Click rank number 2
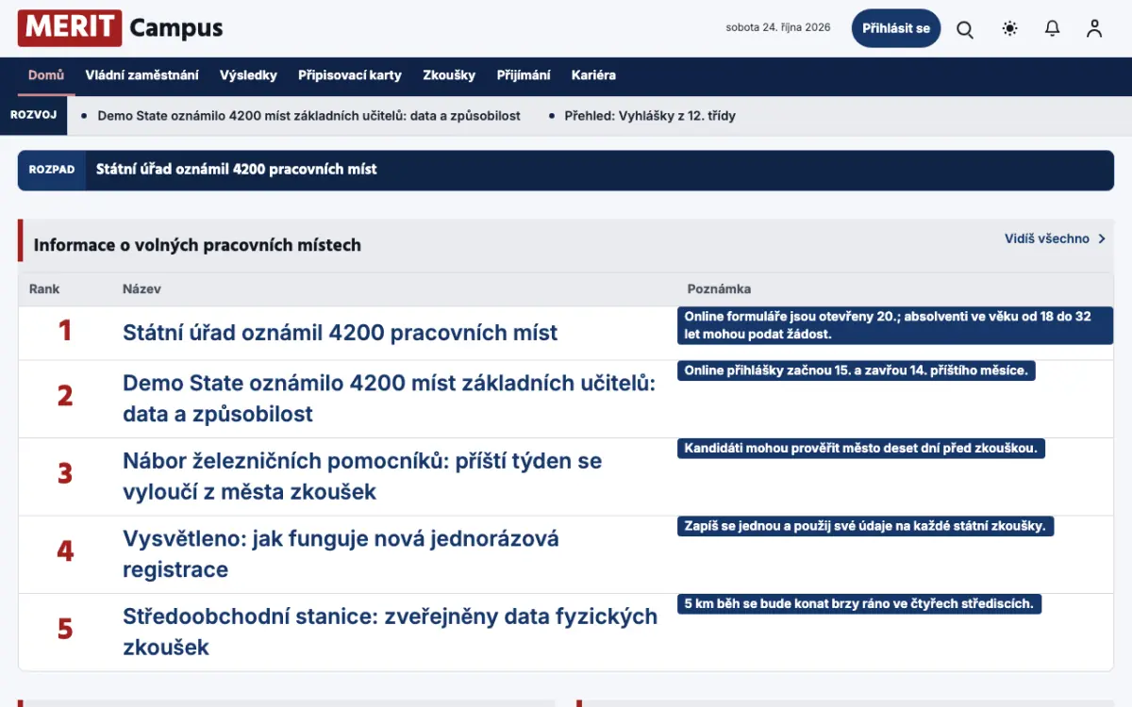 click(65, 396)
